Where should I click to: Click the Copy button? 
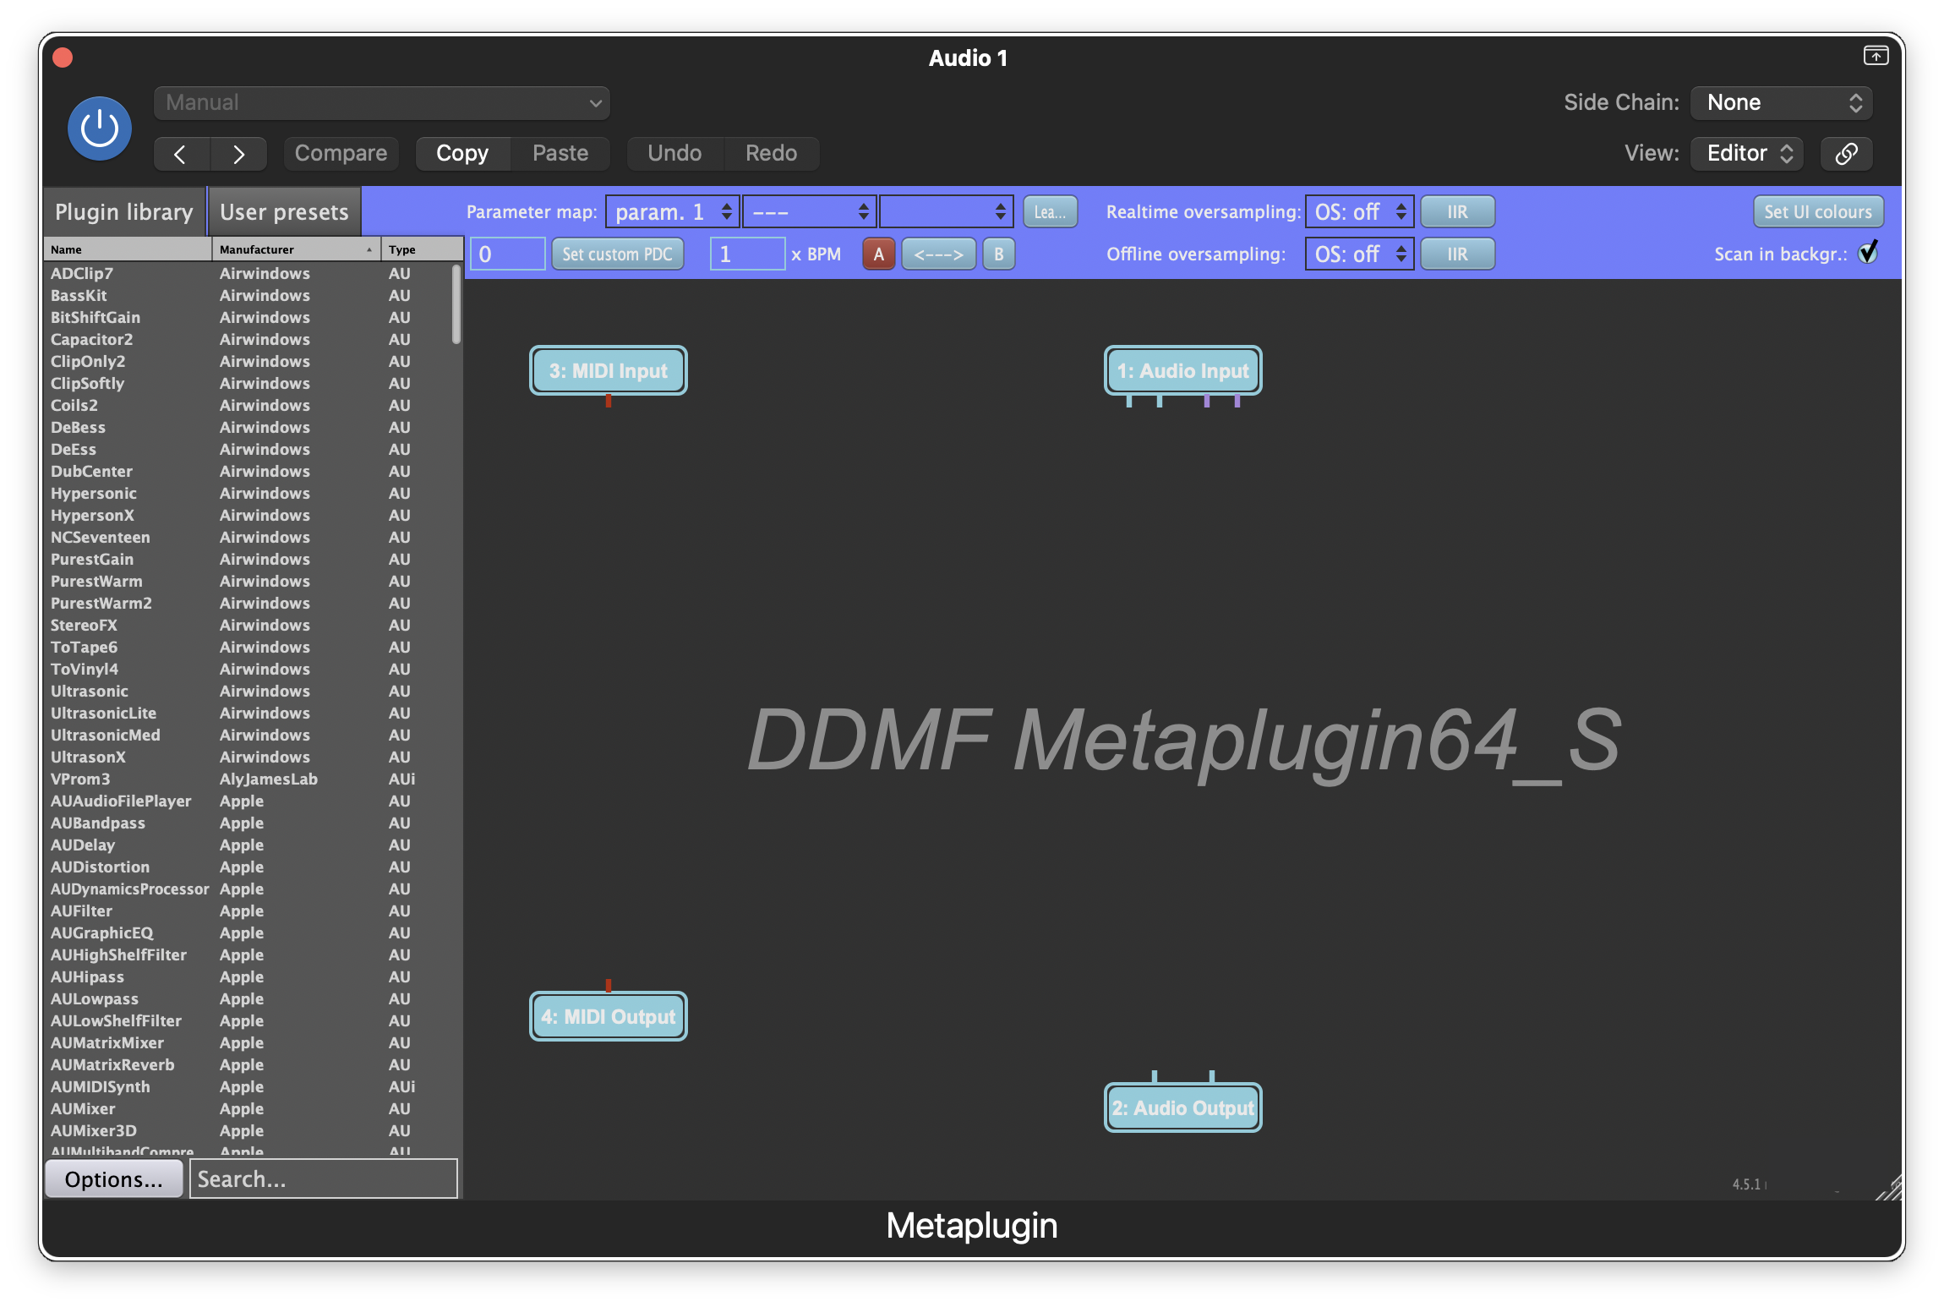(462, 153)
